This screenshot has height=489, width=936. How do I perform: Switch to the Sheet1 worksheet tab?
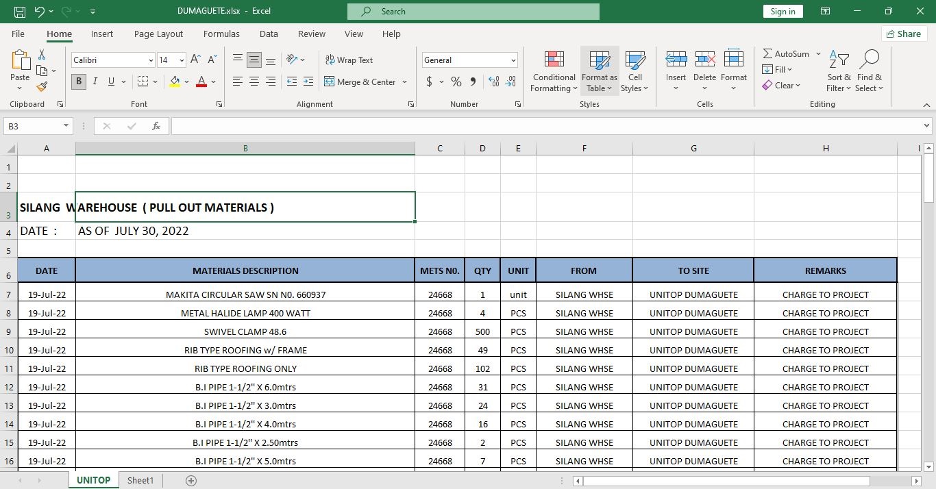140,480
